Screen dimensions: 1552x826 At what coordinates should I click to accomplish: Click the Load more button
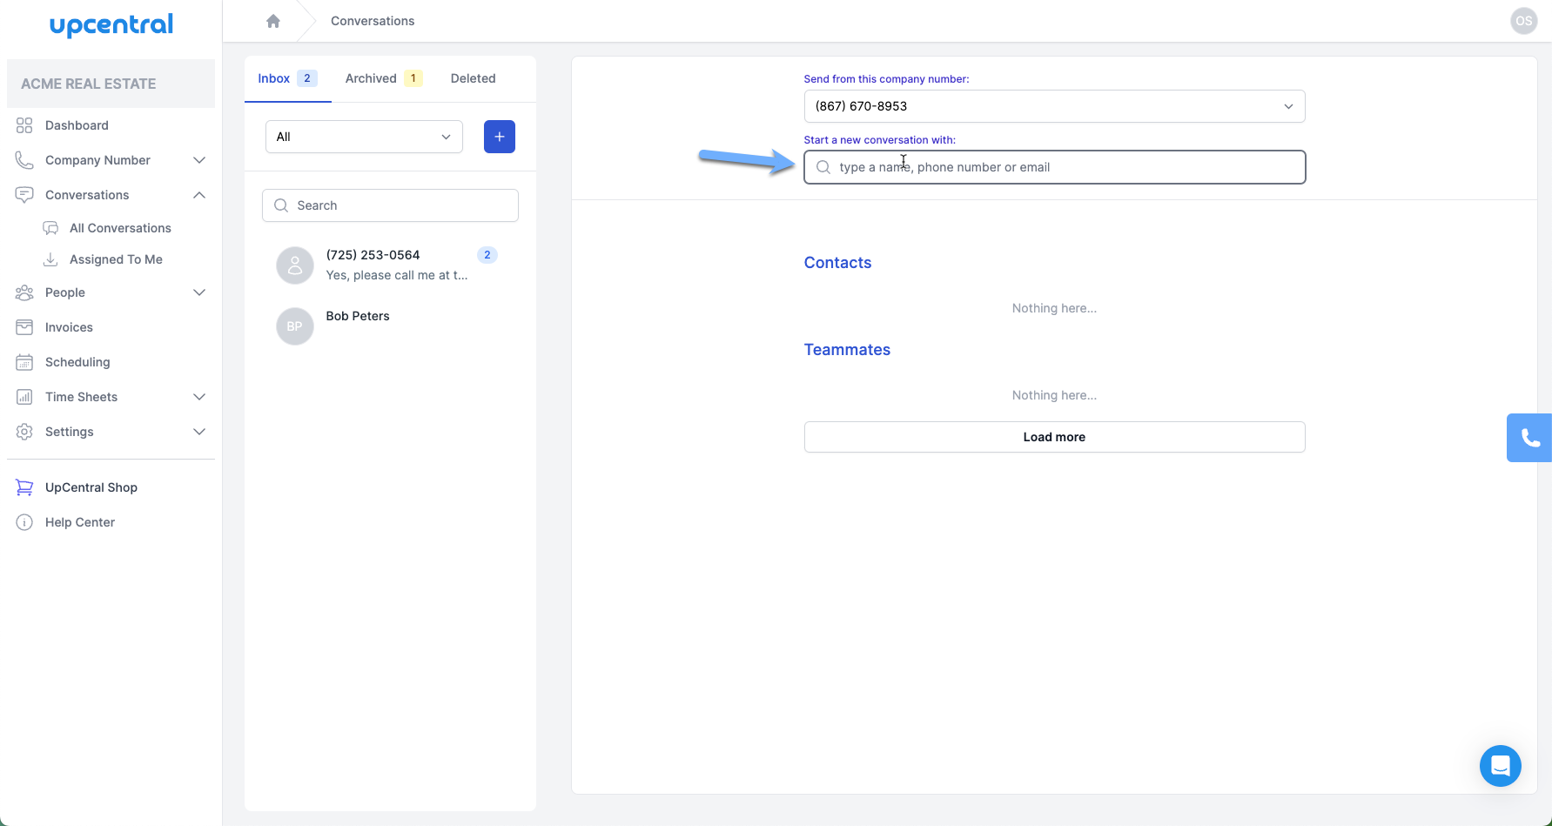click(x=1054, y=436)
